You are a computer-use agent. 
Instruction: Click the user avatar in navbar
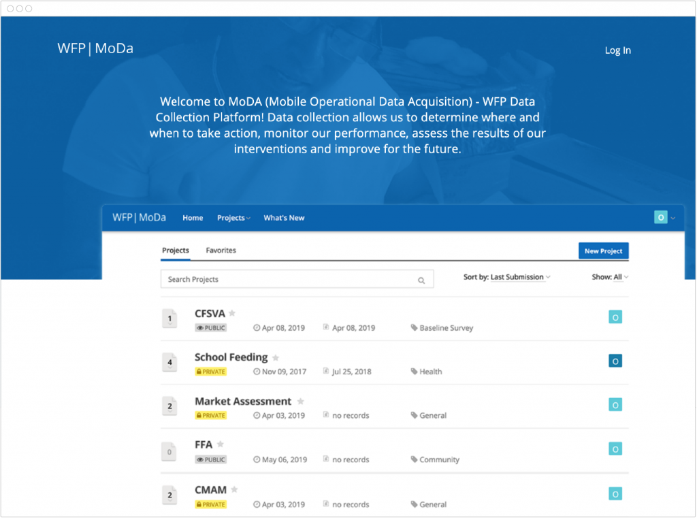(660, 217)
